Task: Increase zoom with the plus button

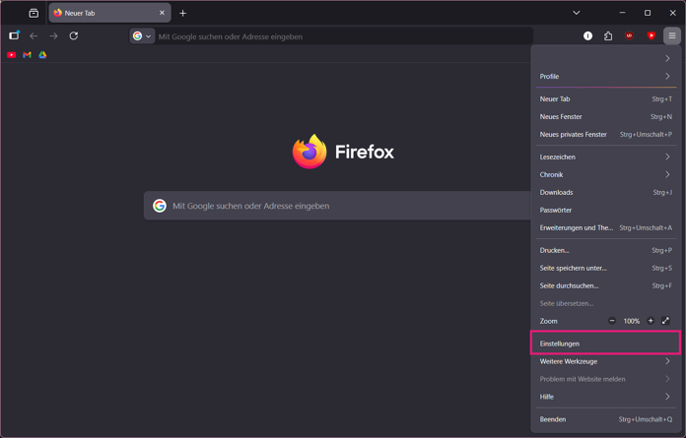Action: tap(651, 321)
